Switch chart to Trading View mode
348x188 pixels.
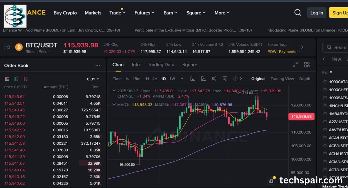pyautogui.click(x=282, y=78)
